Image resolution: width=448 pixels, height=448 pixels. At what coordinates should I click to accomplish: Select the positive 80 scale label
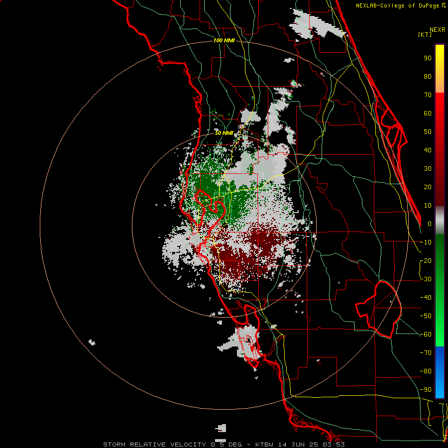pos(428,77)
